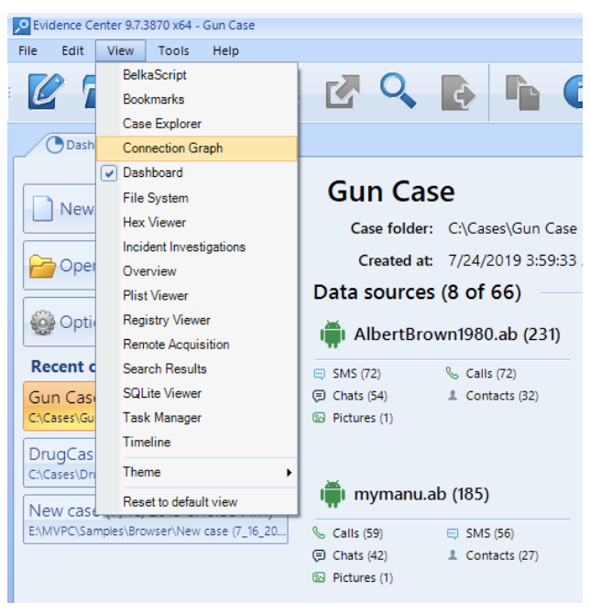Open Task Manager from View menu

pos(197,418)
